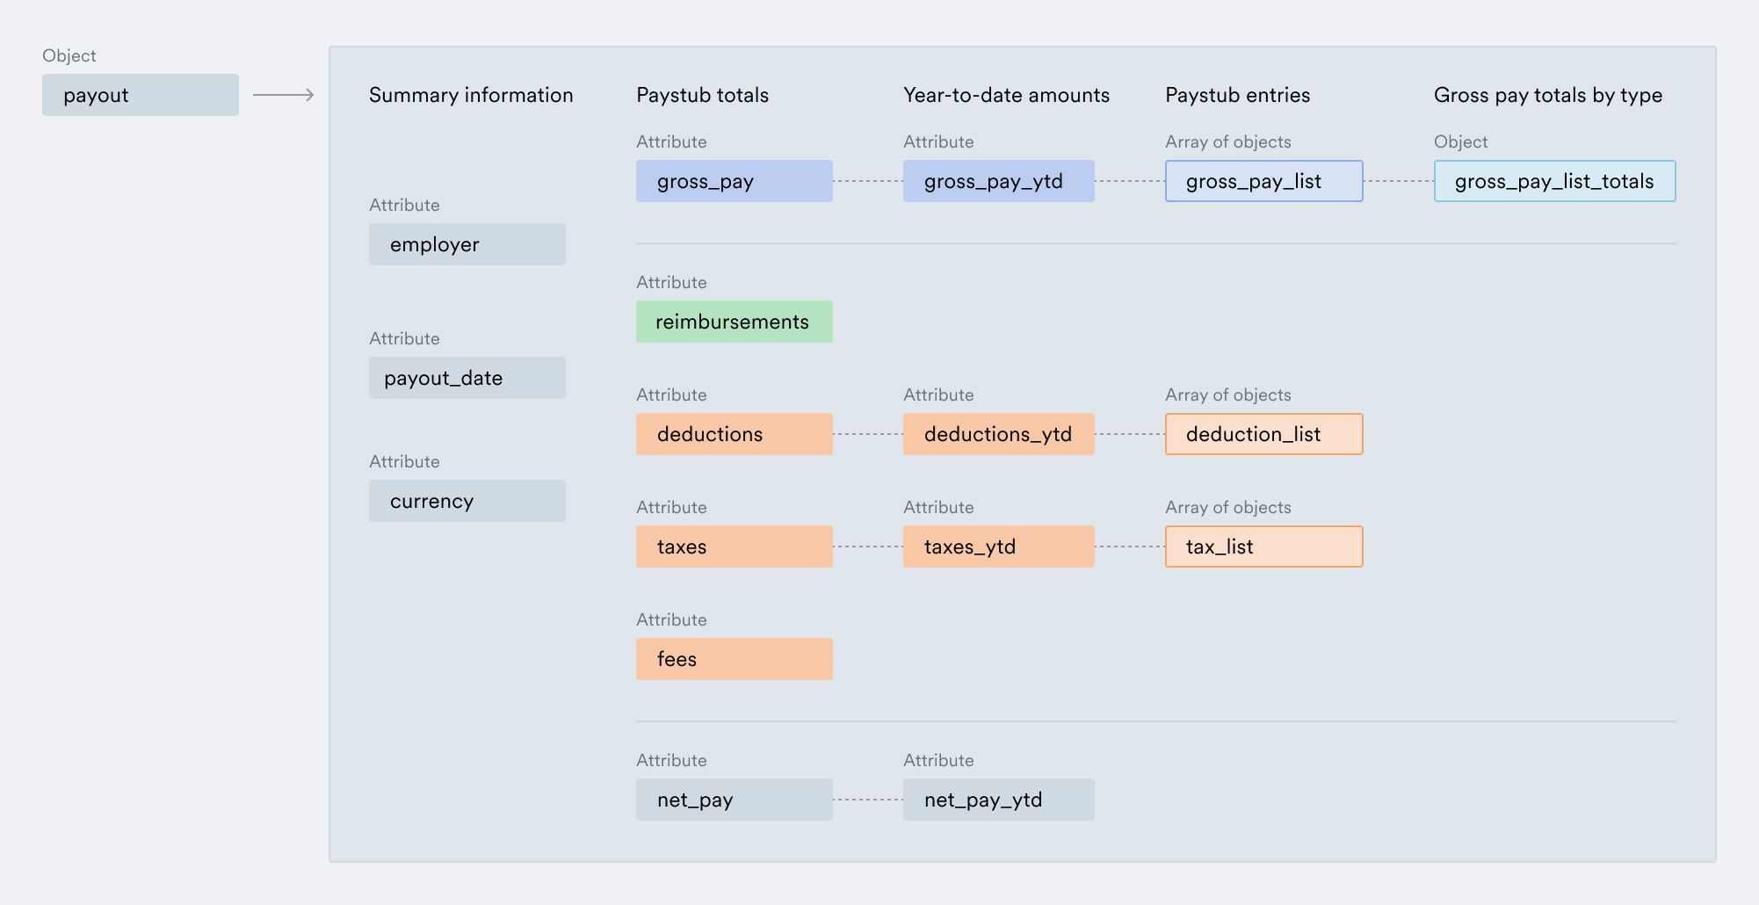
Task: Select the net_pay attribute box
Action: coord(734,800)
